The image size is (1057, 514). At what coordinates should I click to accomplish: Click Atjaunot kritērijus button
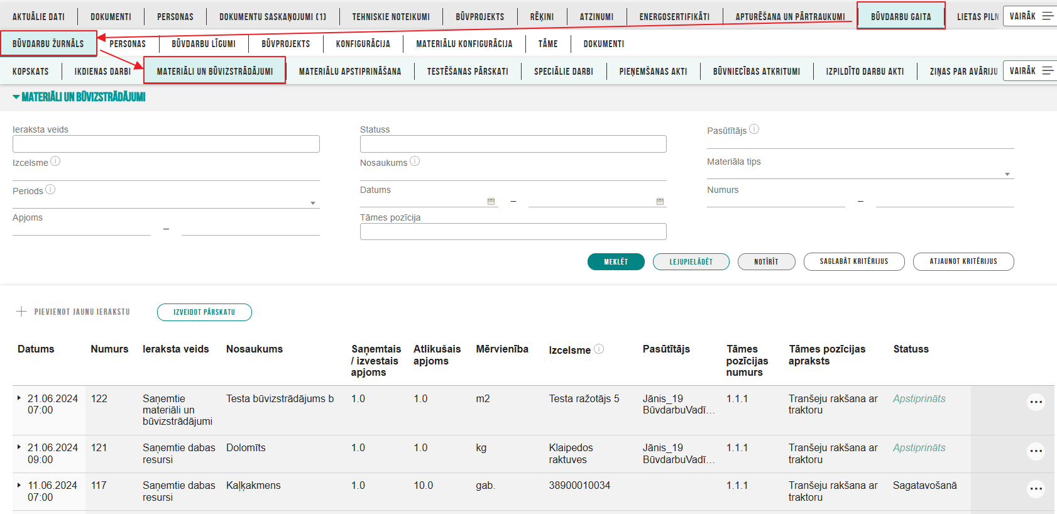(x=963, y=261)
